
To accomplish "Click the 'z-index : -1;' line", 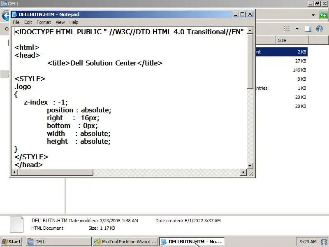I will pos(46,102).
